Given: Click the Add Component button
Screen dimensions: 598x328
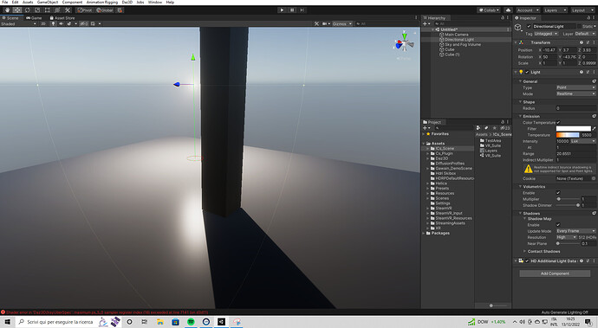Looking at the screenshot, I should coord(555,273).
